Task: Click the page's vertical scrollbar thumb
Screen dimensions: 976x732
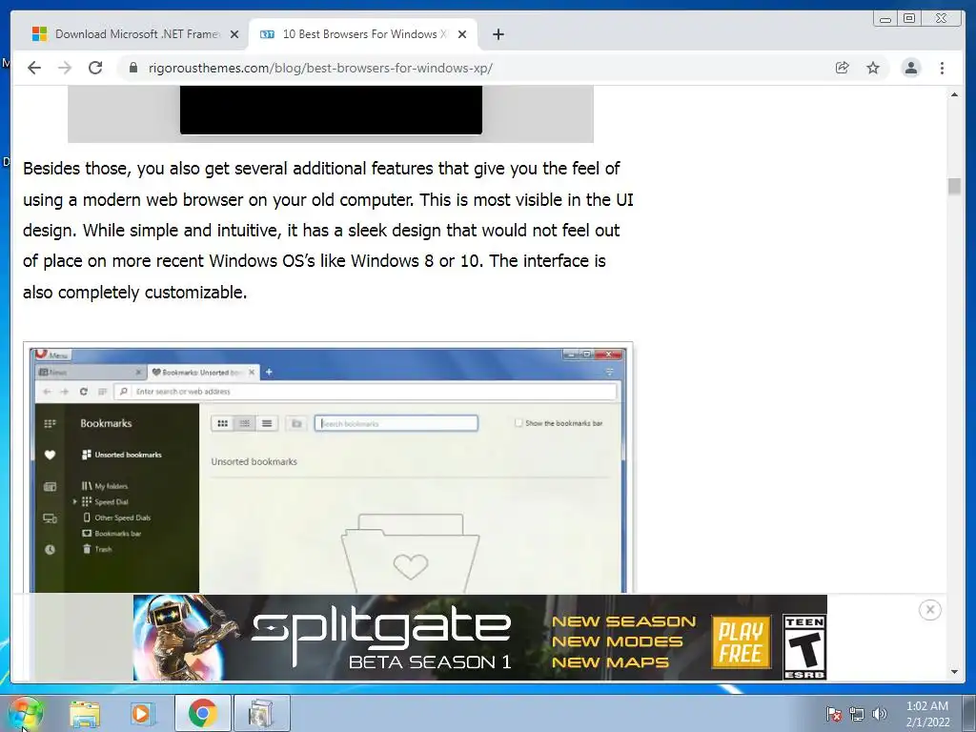Action: click(x=954, y=186)
